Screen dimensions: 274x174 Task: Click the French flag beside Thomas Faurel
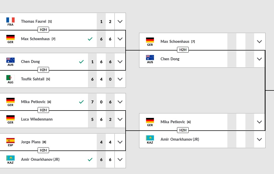(x=11, y=20)
